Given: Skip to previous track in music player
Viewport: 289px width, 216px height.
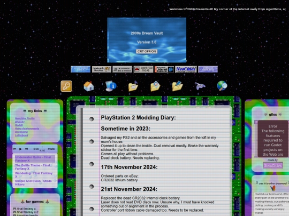Looking at the screenshot, I should tap(14, 149).
